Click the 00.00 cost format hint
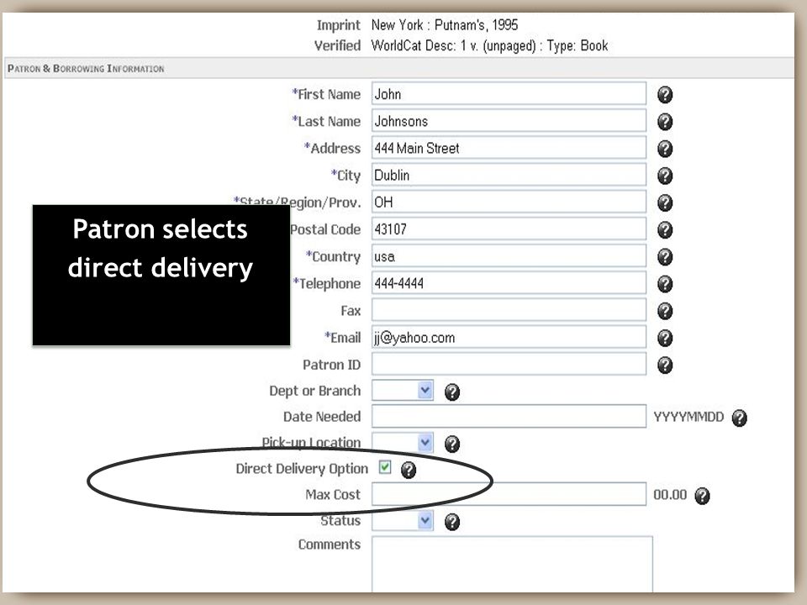The height and width of the screenshot is (605, 807). pyautogui.click(x=670, y=494)
